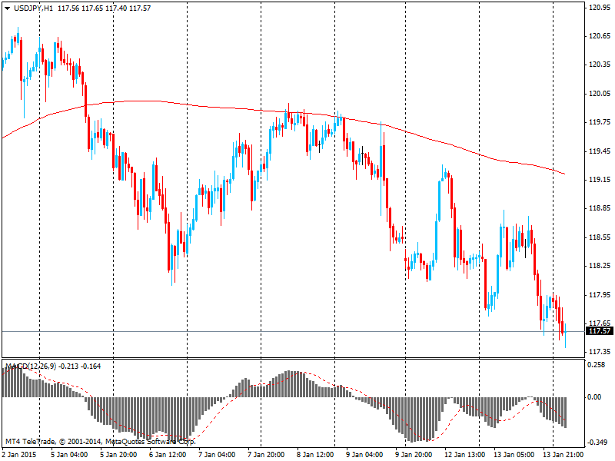Select the current price tag 117.57
This screenshot has height=461, width=615.
600,331
